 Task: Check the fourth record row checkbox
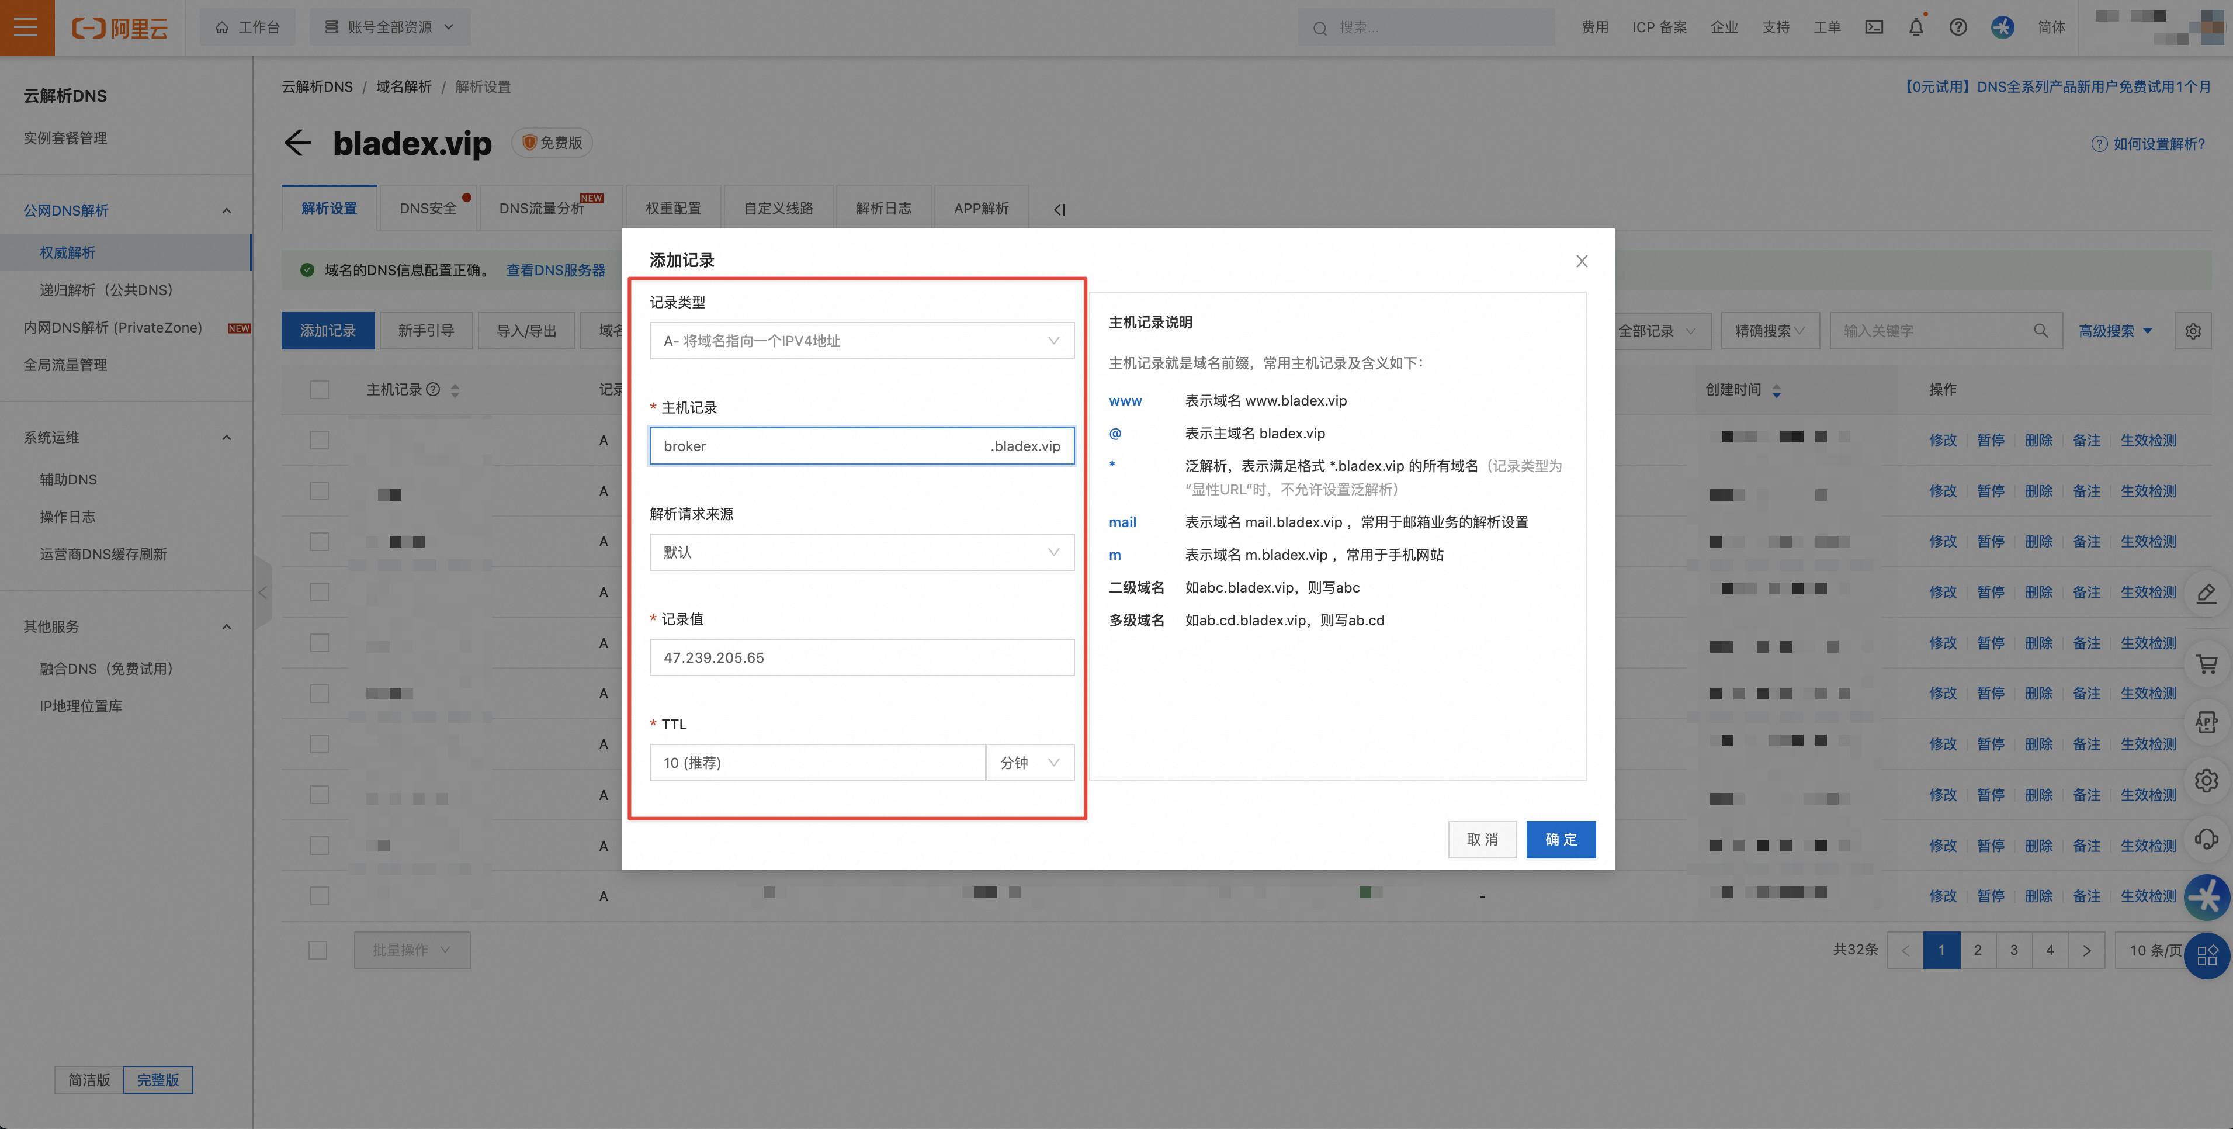pos(319,592)
